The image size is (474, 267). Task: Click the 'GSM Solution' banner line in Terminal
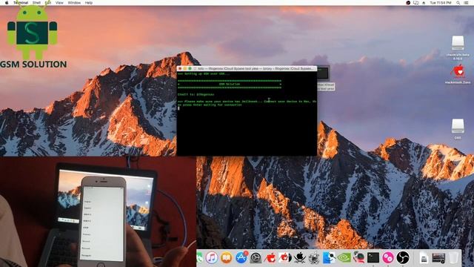[230, 84]
